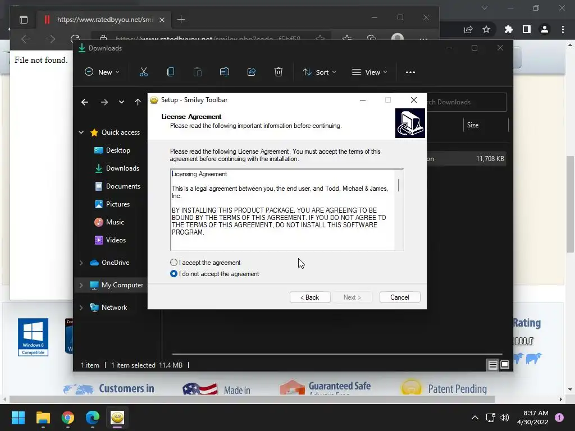Screen dimensions: 575x431
Task: Click Edge back navigation arrow
Action: click(26, 39)
